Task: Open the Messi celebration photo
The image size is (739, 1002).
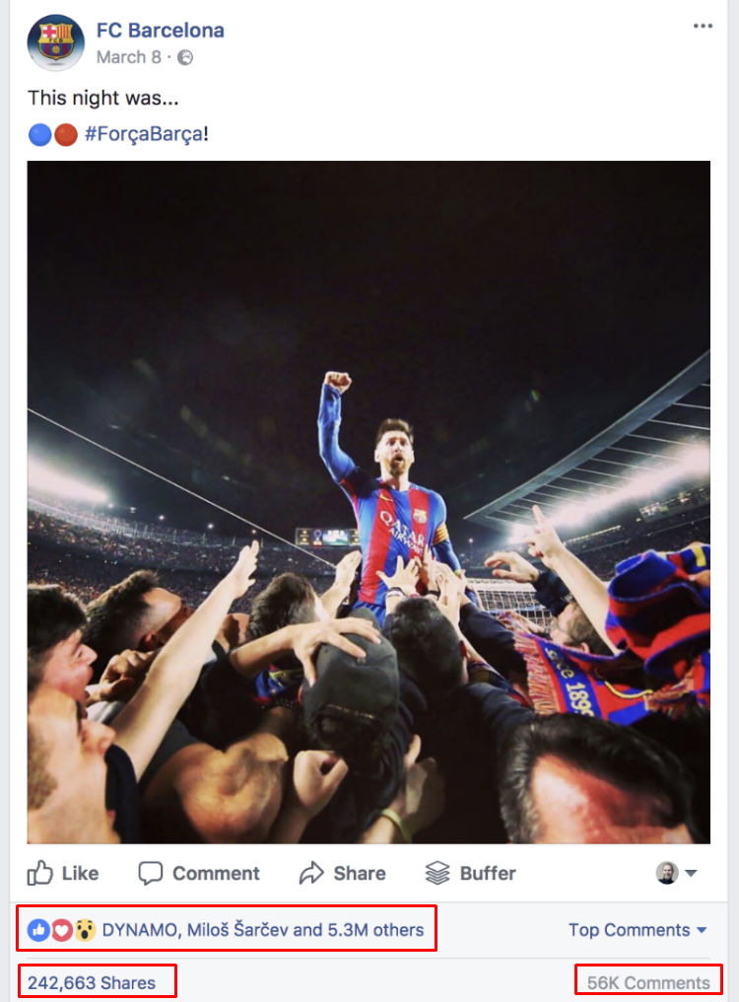Action: [369, 502]
